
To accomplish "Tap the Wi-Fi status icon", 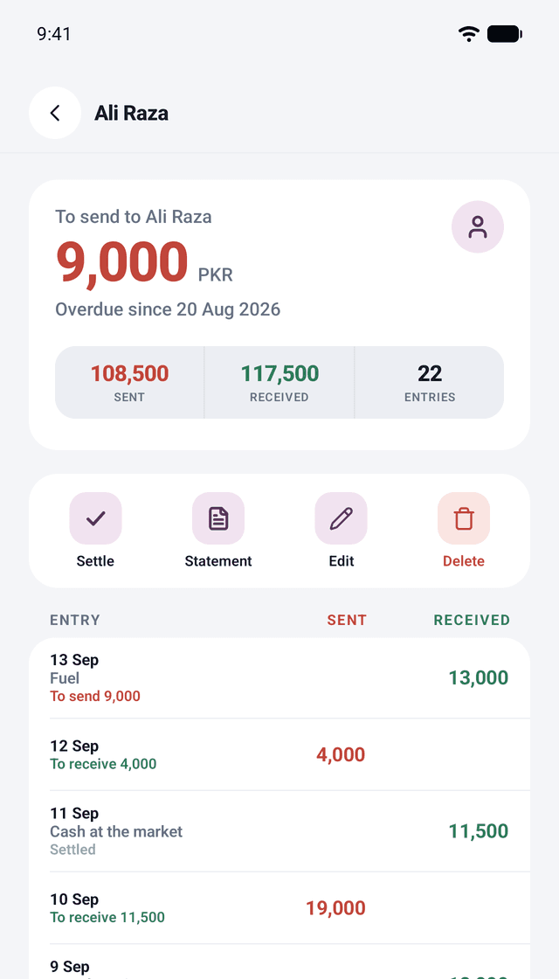I will point(468,34).
